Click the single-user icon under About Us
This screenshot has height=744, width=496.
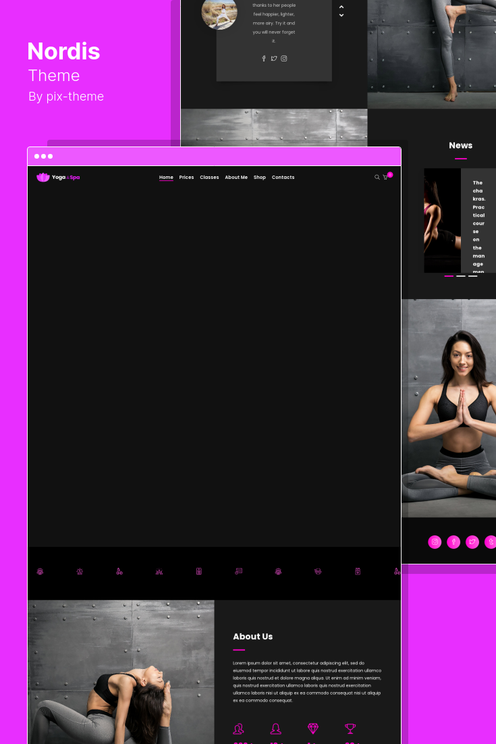click(275, 728)
